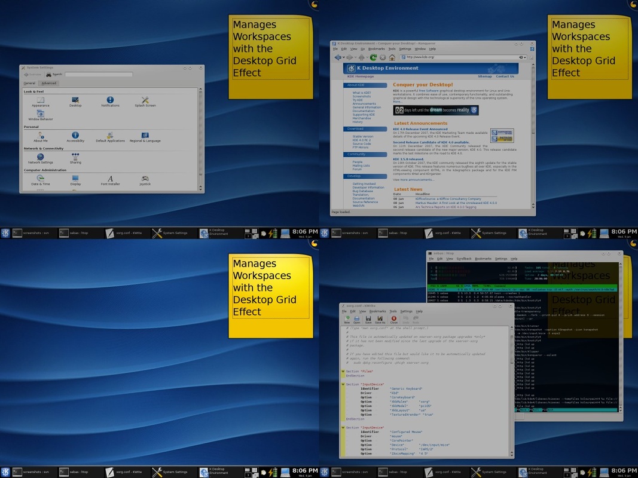The width and height of the screenshot is (638, 478).
Task: Collapse the InputDevice section with Generic Keyboard
Action: pos(343,385)
